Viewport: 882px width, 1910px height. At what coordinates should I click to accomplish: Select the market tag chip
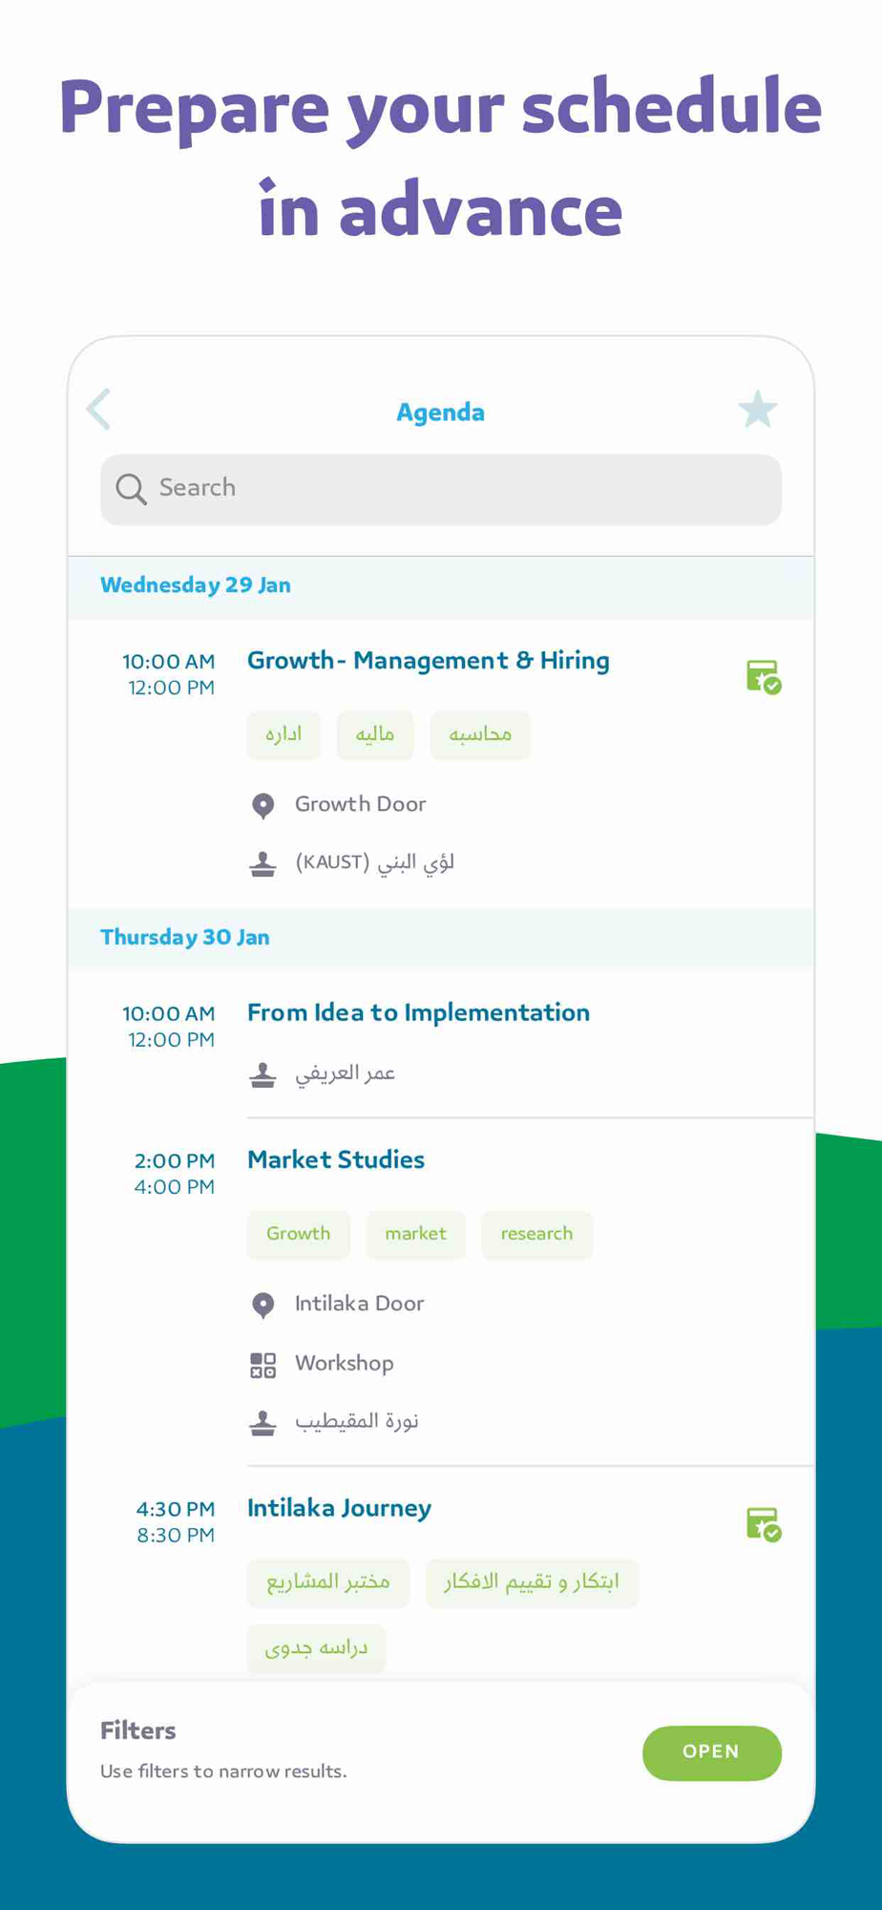pyautogui.click(x=416, y=1234)
